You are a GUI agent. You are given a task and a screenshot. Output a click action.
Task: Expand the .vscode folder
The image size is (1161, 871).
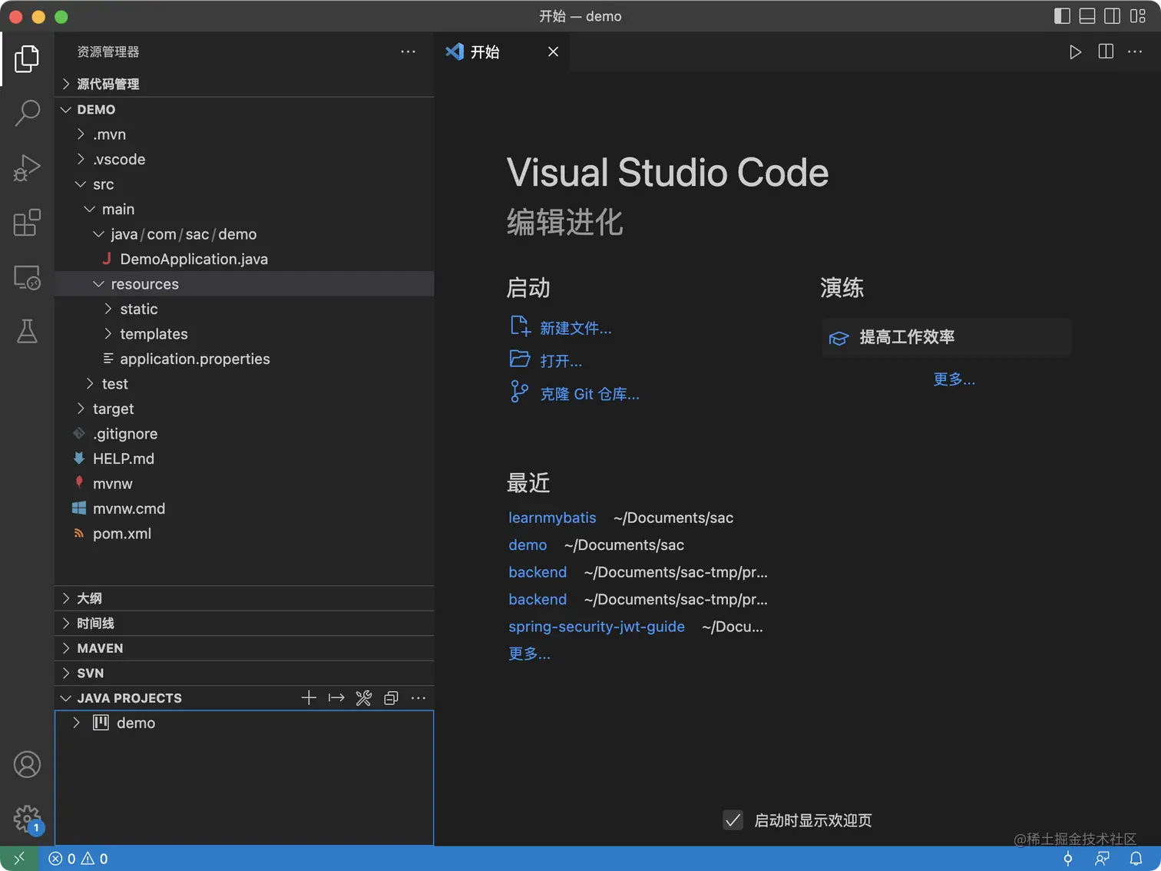[244, 159]
